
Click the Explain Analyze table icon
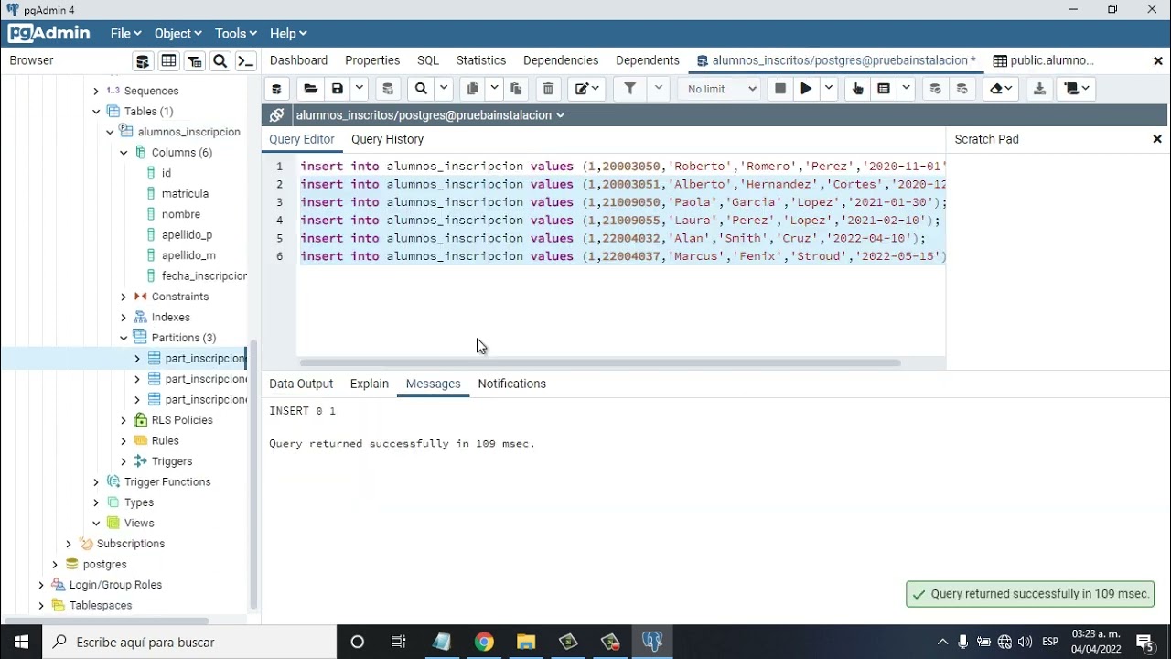click(x=884, y=89)
